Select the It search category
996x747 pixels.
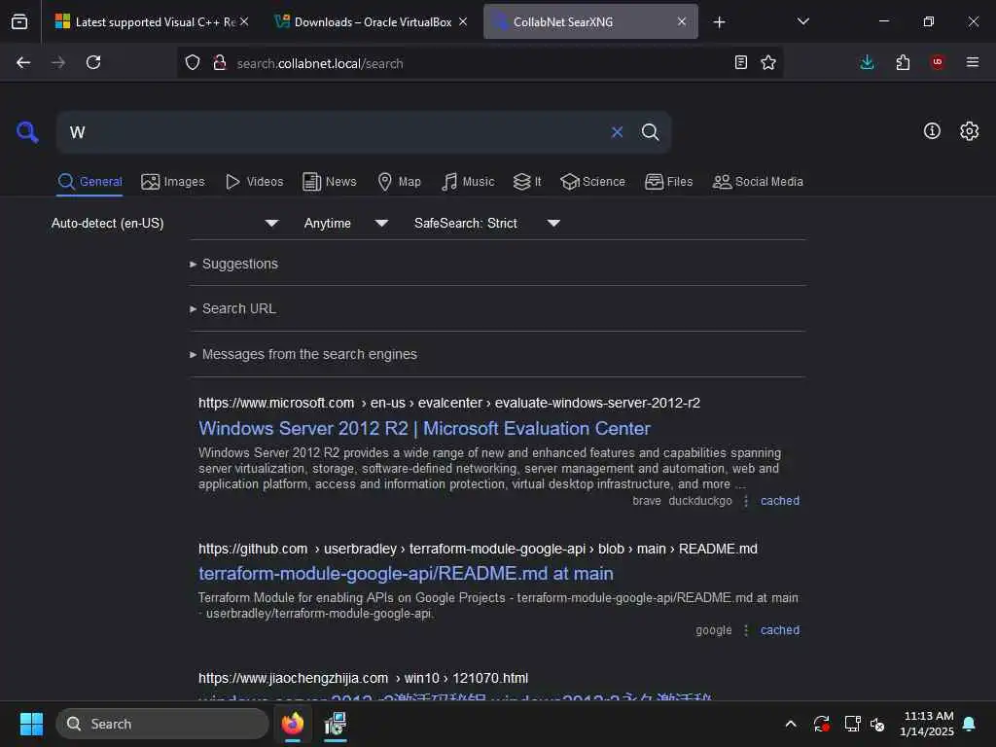[x=527, y=182]
